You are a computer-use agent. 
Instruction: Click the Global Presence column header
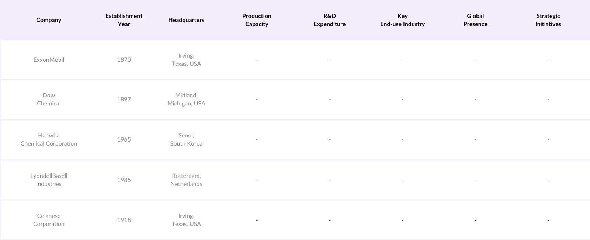(475, 20)
